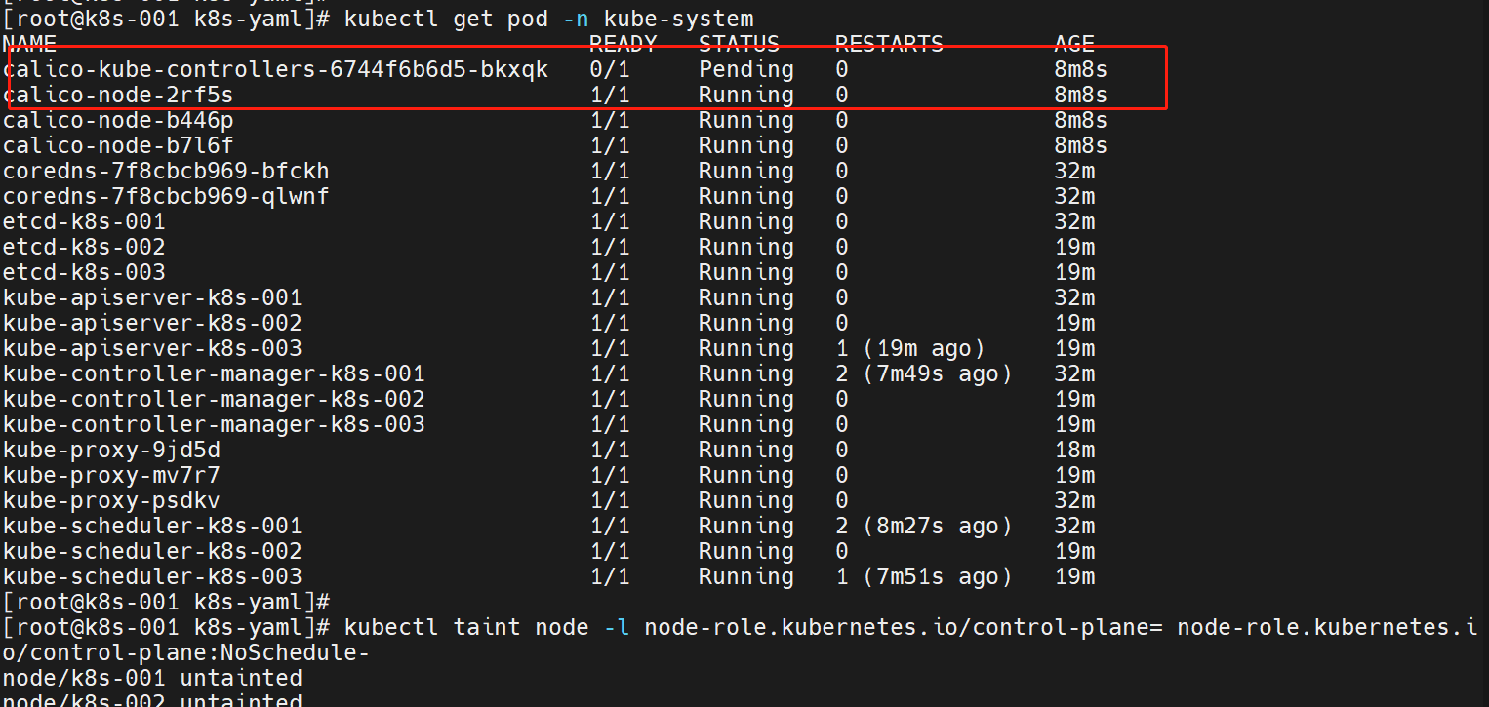
Task: Click the Pending status of calico-kube-controllers
Action: (746, 69)
